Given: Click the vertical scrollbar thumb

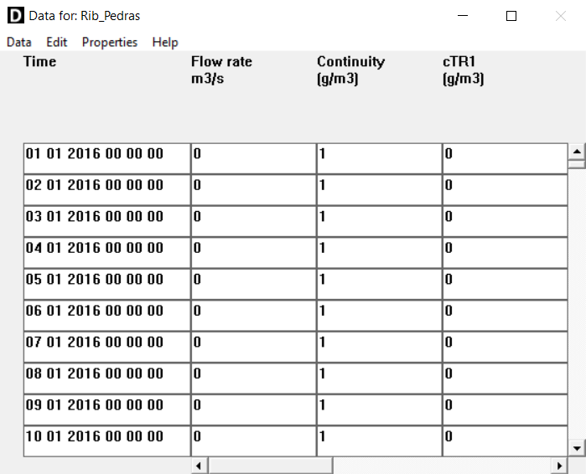Looking at the screenshot, I should click(x=576, y=164).
